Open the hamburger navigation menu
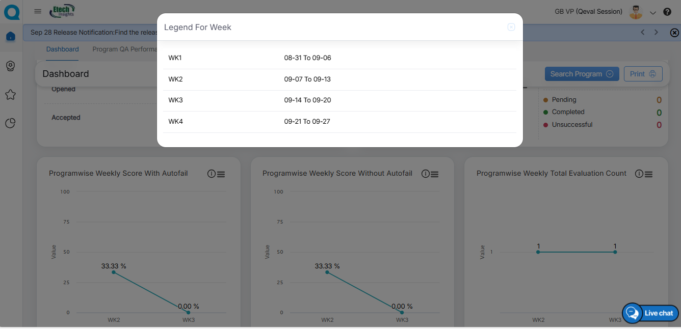Viewport: 681px width, 329px height. tap(38, 11)
